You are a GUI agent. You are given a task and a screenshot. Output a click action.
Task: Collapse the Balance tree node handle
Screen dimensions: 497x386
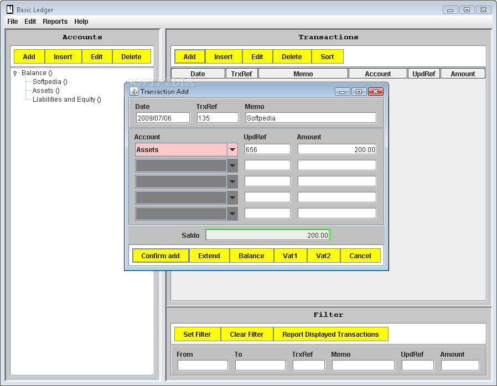tap(15, 74)
